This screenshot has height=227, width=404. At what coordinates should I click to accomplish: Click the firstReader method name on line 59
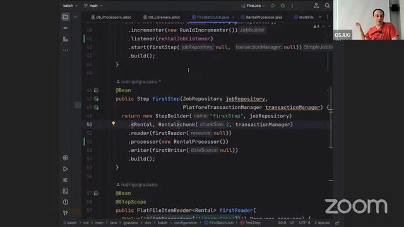236,210
